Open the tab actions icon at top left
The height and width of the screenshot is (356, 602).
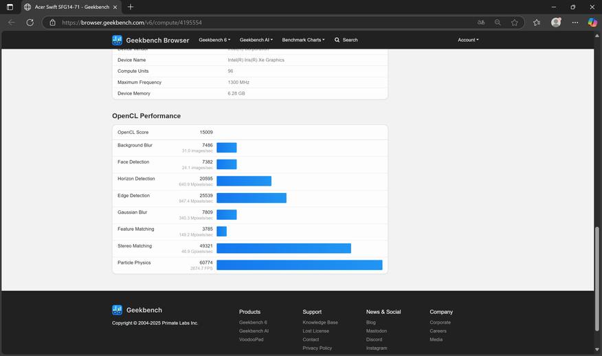click(10, 7)
